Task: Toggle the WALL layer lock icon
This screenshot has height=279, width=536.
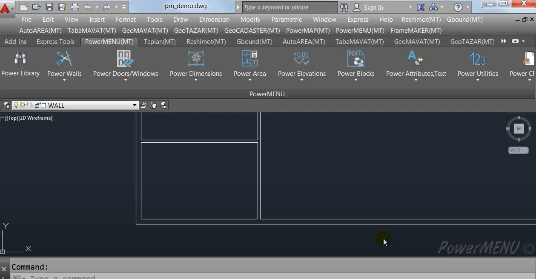Action: pos(37,105)
